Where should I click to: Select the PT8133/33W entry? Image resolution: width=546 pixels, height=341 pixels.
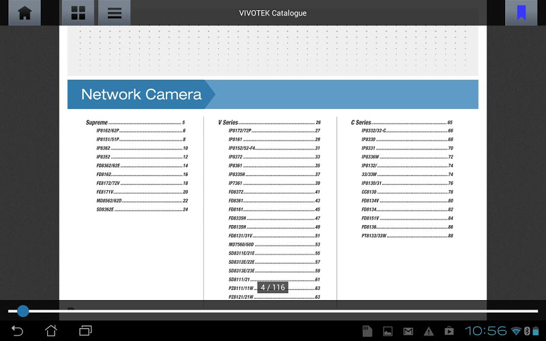pyautogui.click(x=407, y=235)
